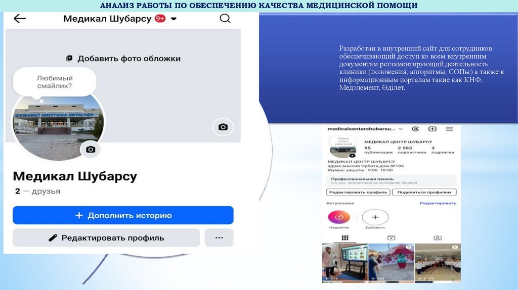This screenshot has width=518, height=290.
Task: Click the blue Редактировать highlights link
Action: tap(438, 203)
